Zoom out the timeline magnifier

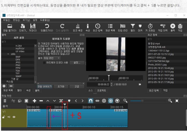click(125, 101)
